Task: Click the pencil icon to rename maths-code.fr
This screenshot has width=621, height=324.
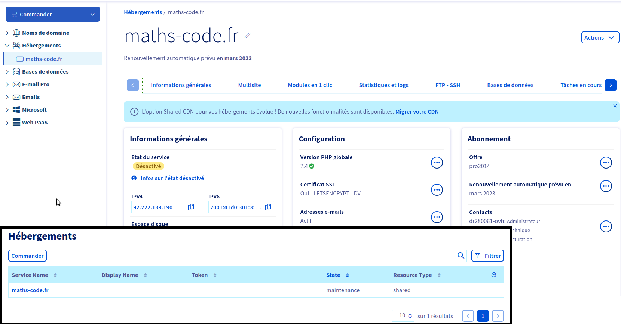Action: tap(247, 36)
